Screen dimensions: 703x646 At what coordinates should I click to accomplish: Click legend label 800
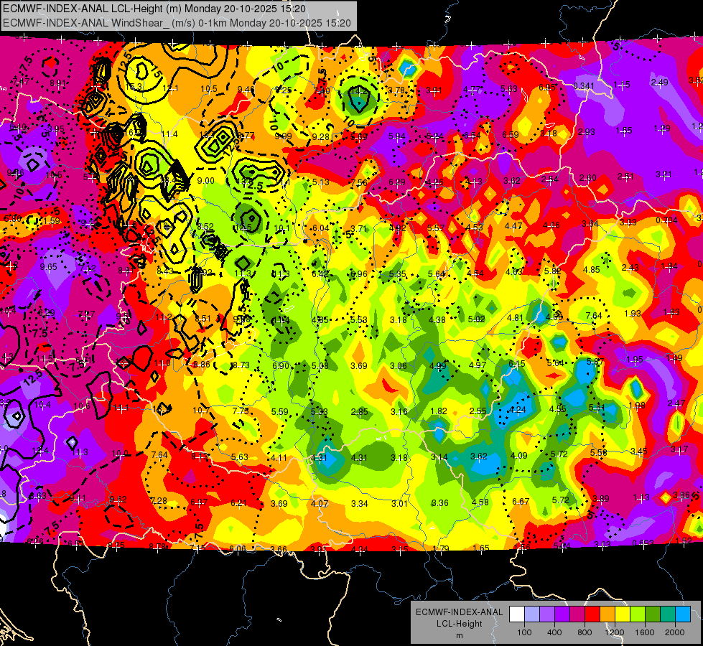click(585, 632)
